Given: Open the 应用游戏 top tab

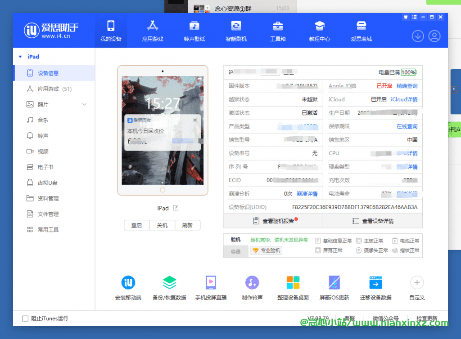Looking at the screenshot, I should click(153, 31).
